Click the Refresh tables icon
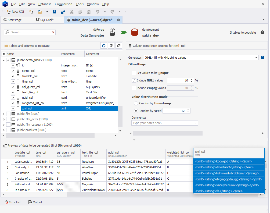Viewport: 270px width, 213px height. point(103,46)
